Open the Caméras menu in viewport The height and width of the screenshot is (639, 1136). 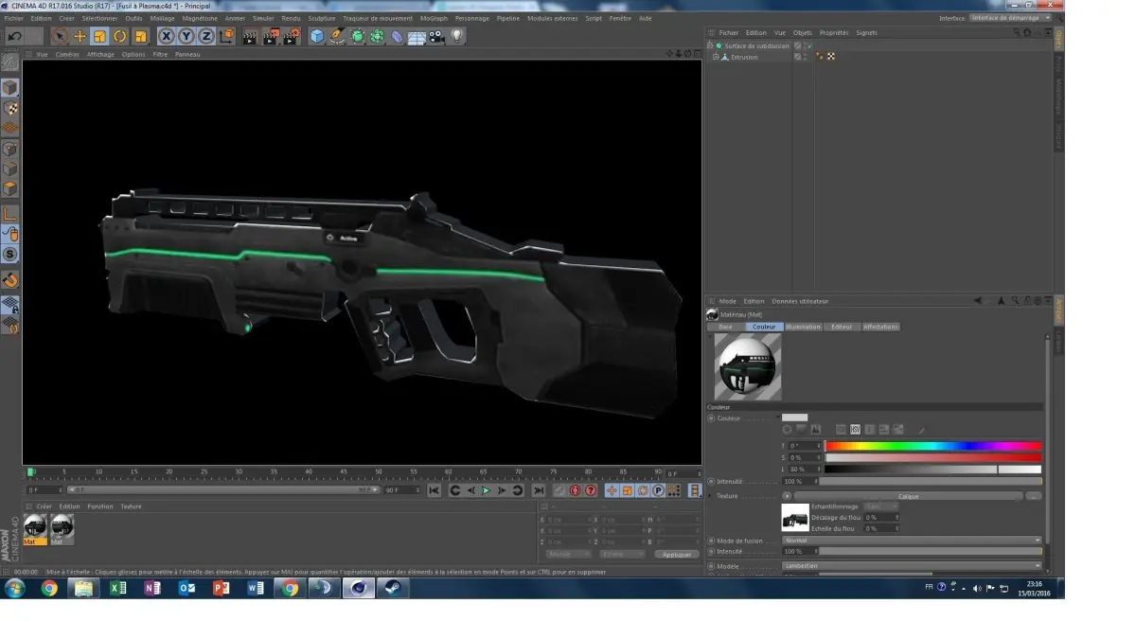point(67,54)
